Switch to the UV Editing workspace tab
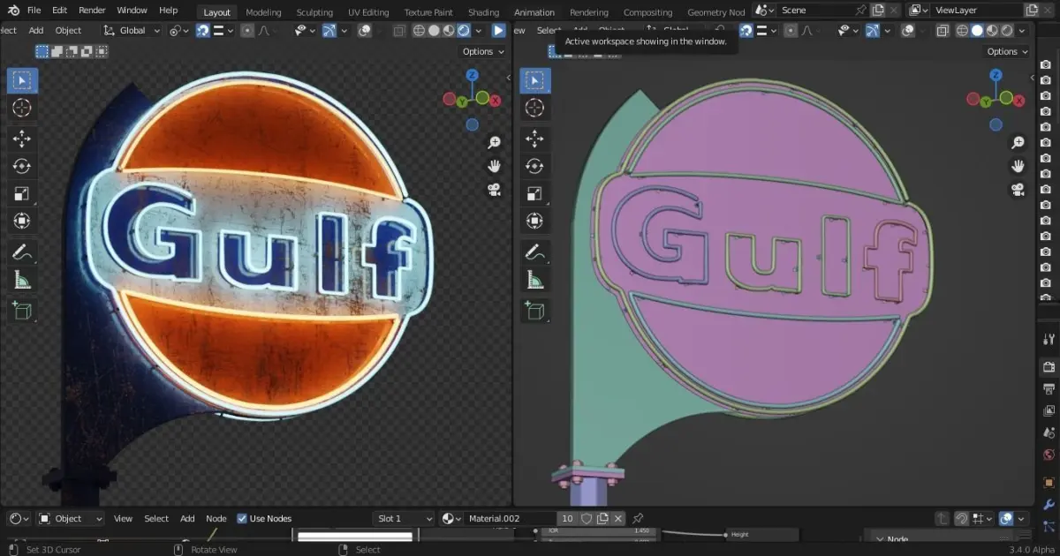Screen dimensions: 1060x556 coord(368,12)
